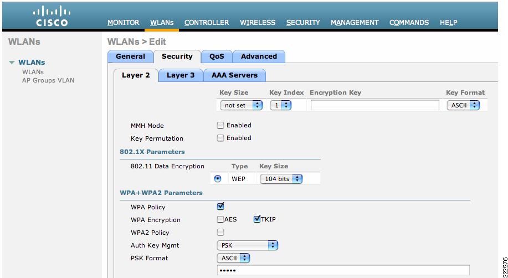The image size is (508, 278).
Task: Enable the MMH Mode checkbox
Action: click(220, 125)
